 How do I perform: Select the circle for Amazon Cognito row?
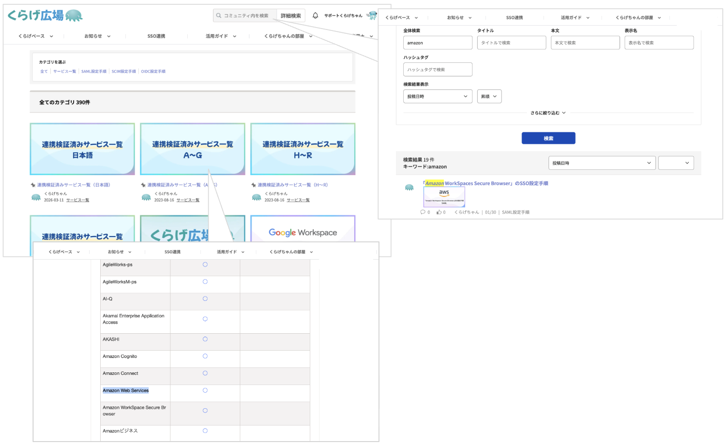coord(205,356)
